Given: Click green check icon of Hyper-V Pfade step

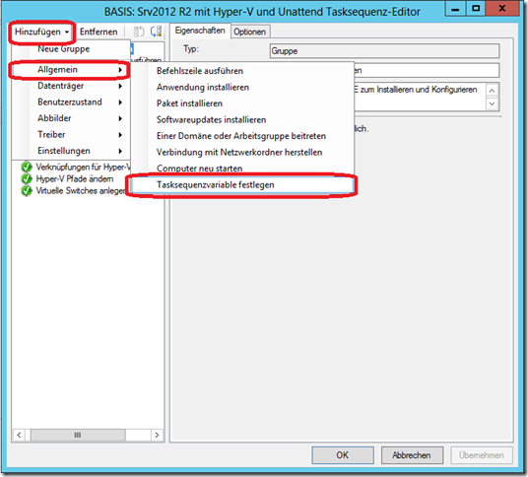Looking at the screenshot, I should click(x=27, y=179).
